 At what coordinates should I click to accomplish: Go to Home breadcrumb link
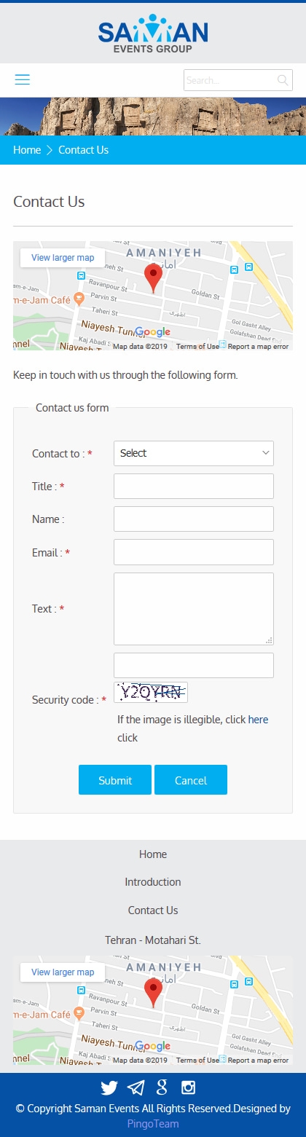[x=27, y=150]
